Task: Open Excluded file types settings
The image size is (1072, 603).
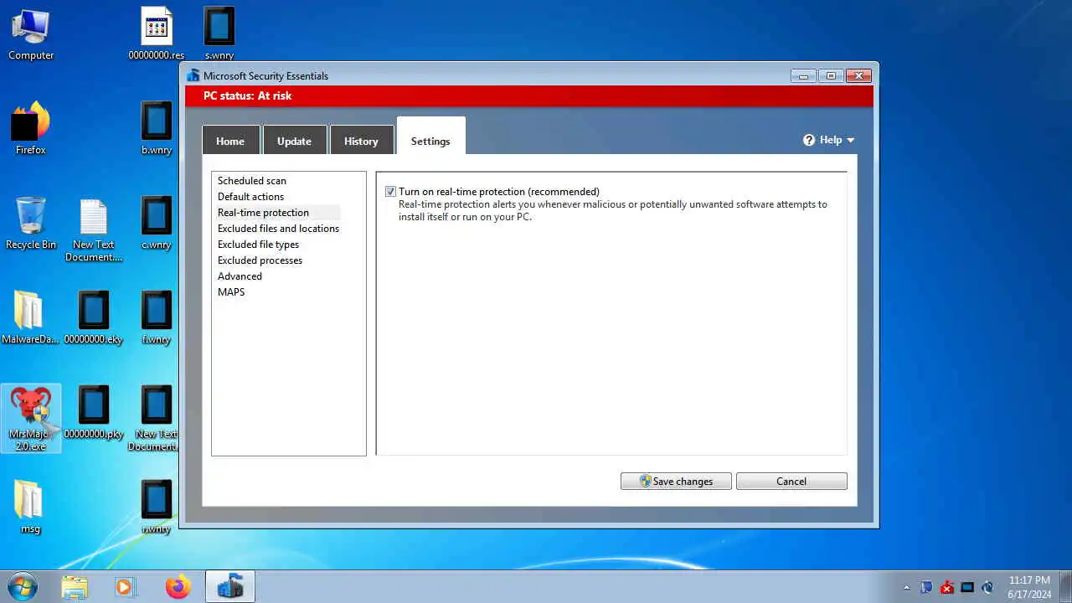Action: coord(258,245)
